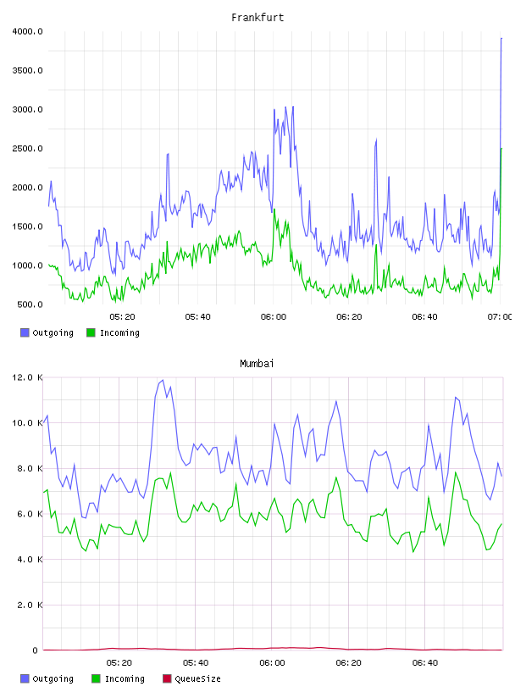
Task: Click the Mumbai chart title
Action: coord(257,364)
